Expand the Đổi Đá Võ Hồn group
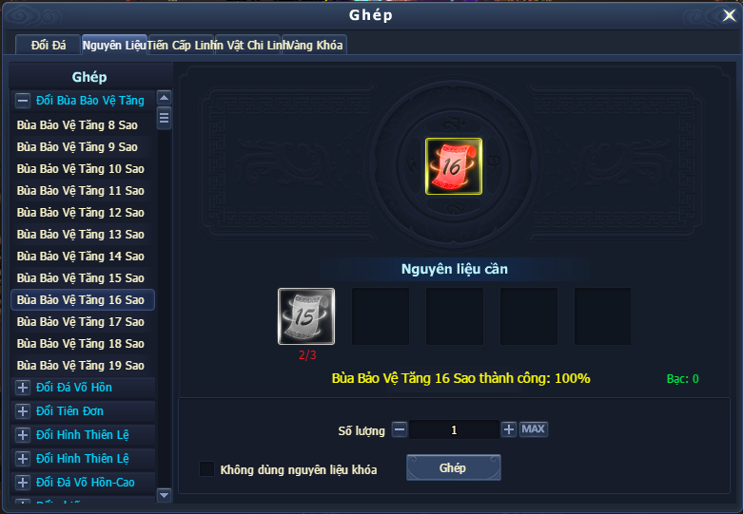 point(23,387)
